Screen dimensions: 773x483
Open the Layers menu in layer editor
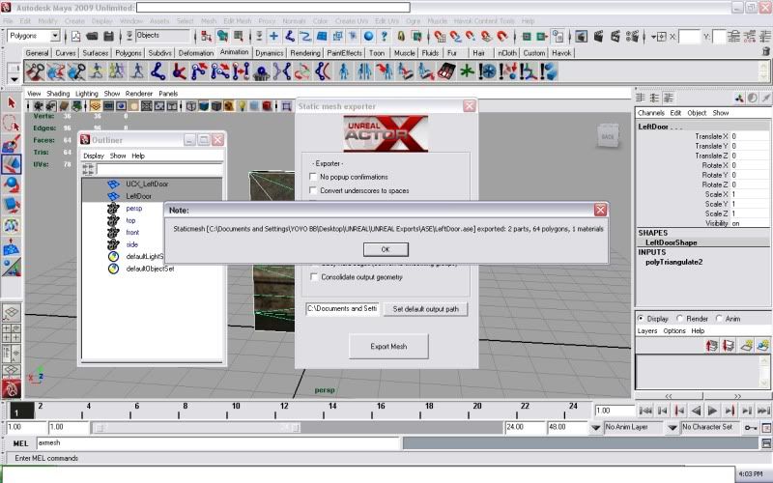(646, 330)
